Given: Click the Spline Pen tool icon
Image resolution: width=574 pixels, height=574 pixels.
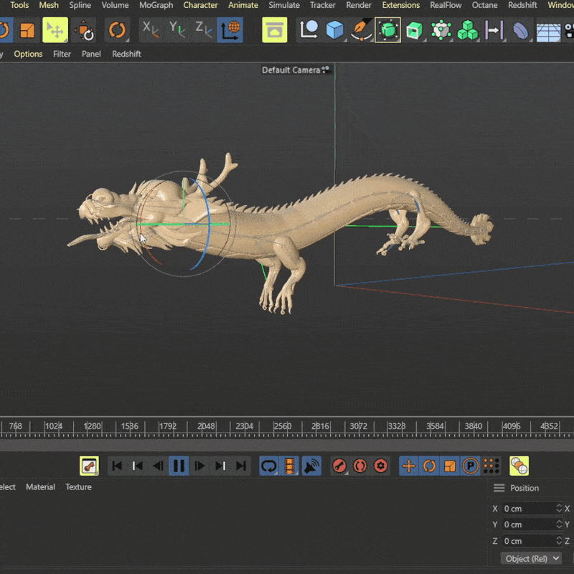Looking at the screenshot, I should [361, 30].
